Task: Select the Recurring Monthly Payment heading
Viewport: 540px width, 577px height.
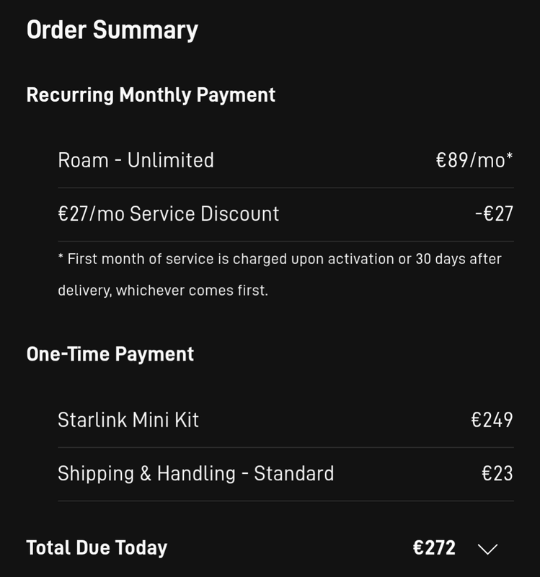Action: [x=151, y=95]
